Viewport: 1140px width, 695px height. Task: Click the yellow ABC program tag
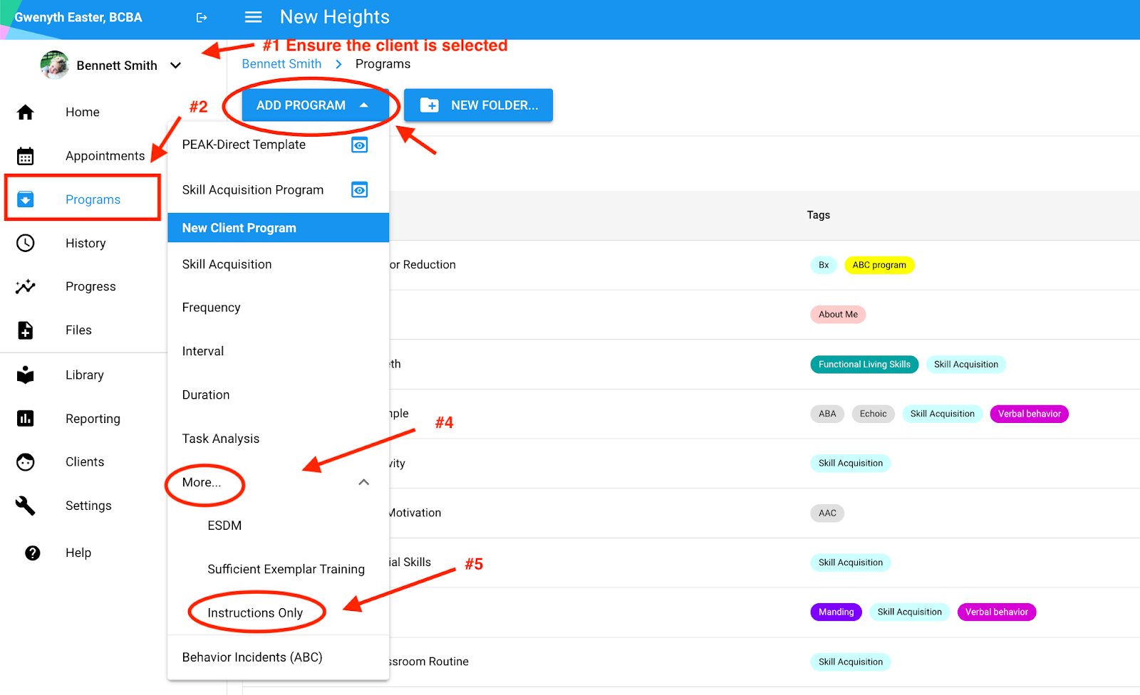coord(879,265)
